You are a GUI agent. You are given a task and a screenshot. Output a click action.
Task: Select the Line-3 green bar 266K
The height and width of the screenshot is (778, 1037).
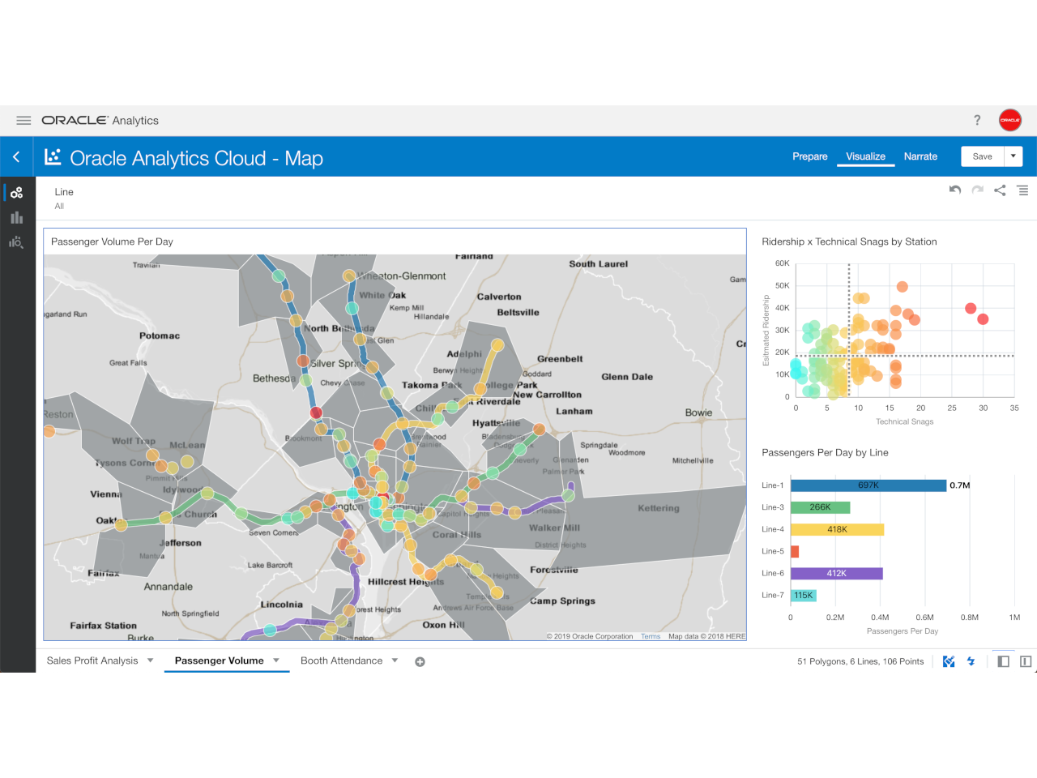(x=820, y=507)
